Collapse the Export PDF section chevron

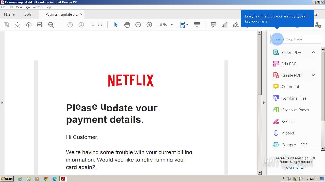tap(313, 52)
